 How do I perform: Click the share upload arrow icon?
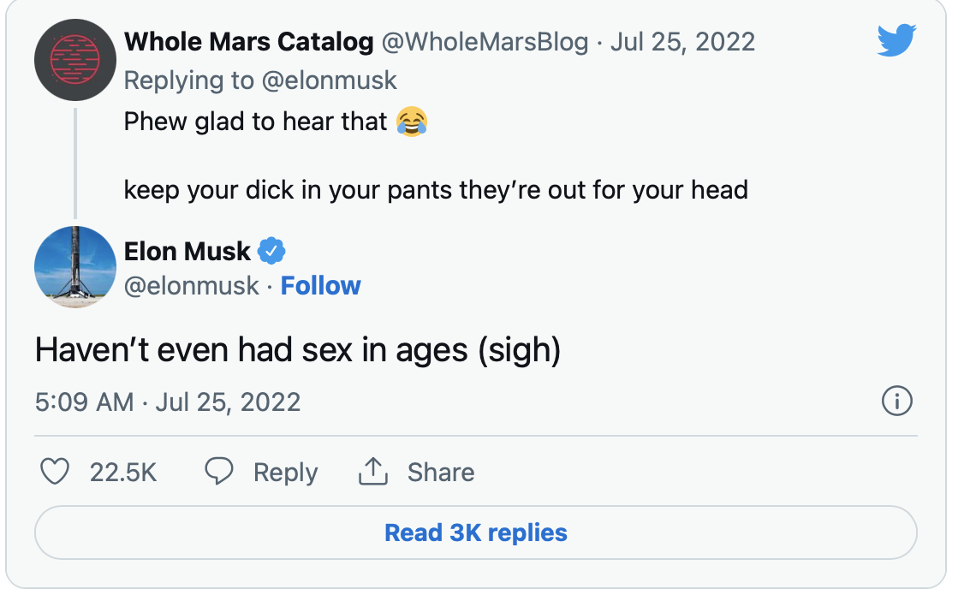coord(373,471)
